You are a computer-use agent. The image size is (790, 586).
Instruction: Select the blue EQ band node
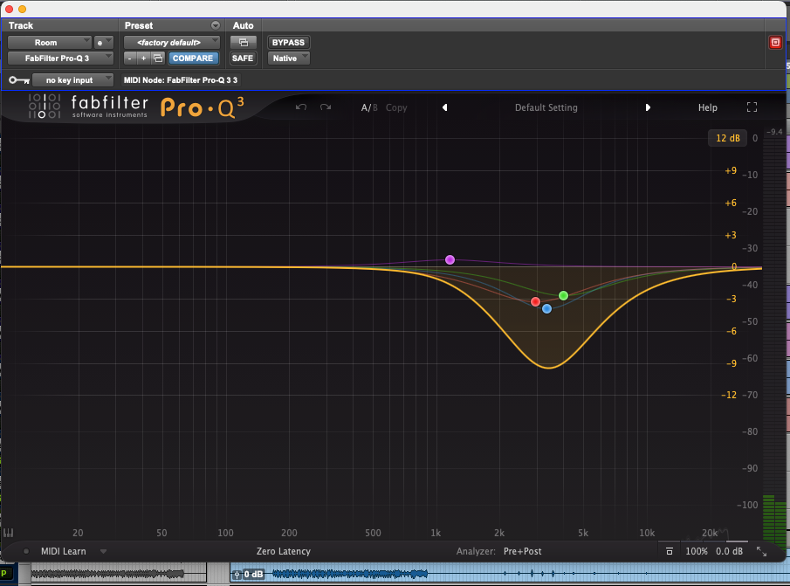point(546,309)
